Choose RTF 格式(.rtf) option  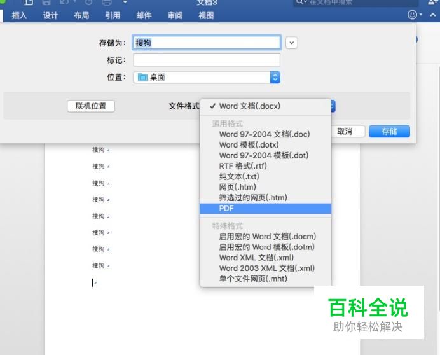click(x=265, y=166)
